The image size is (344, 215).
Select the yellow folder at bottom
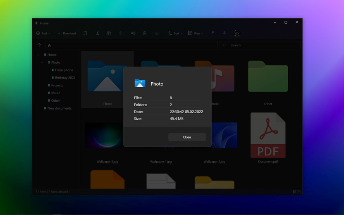tap(214, 182)
